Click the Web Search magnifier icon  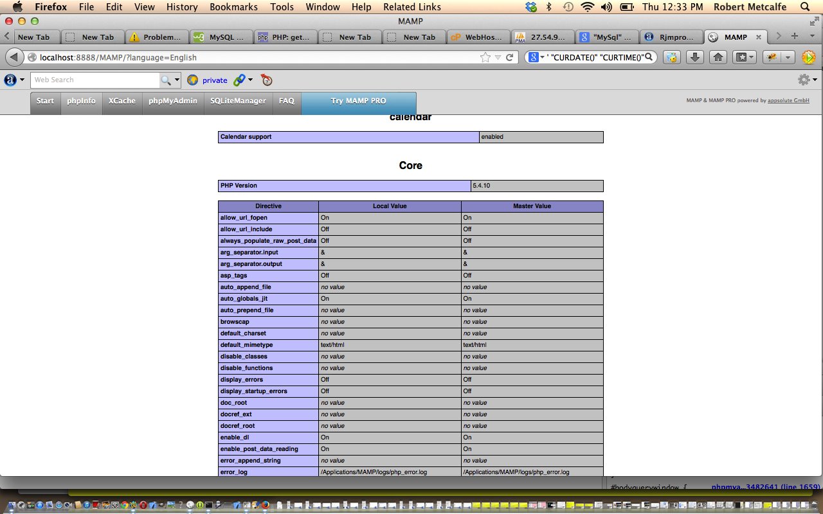pos(166,80)
